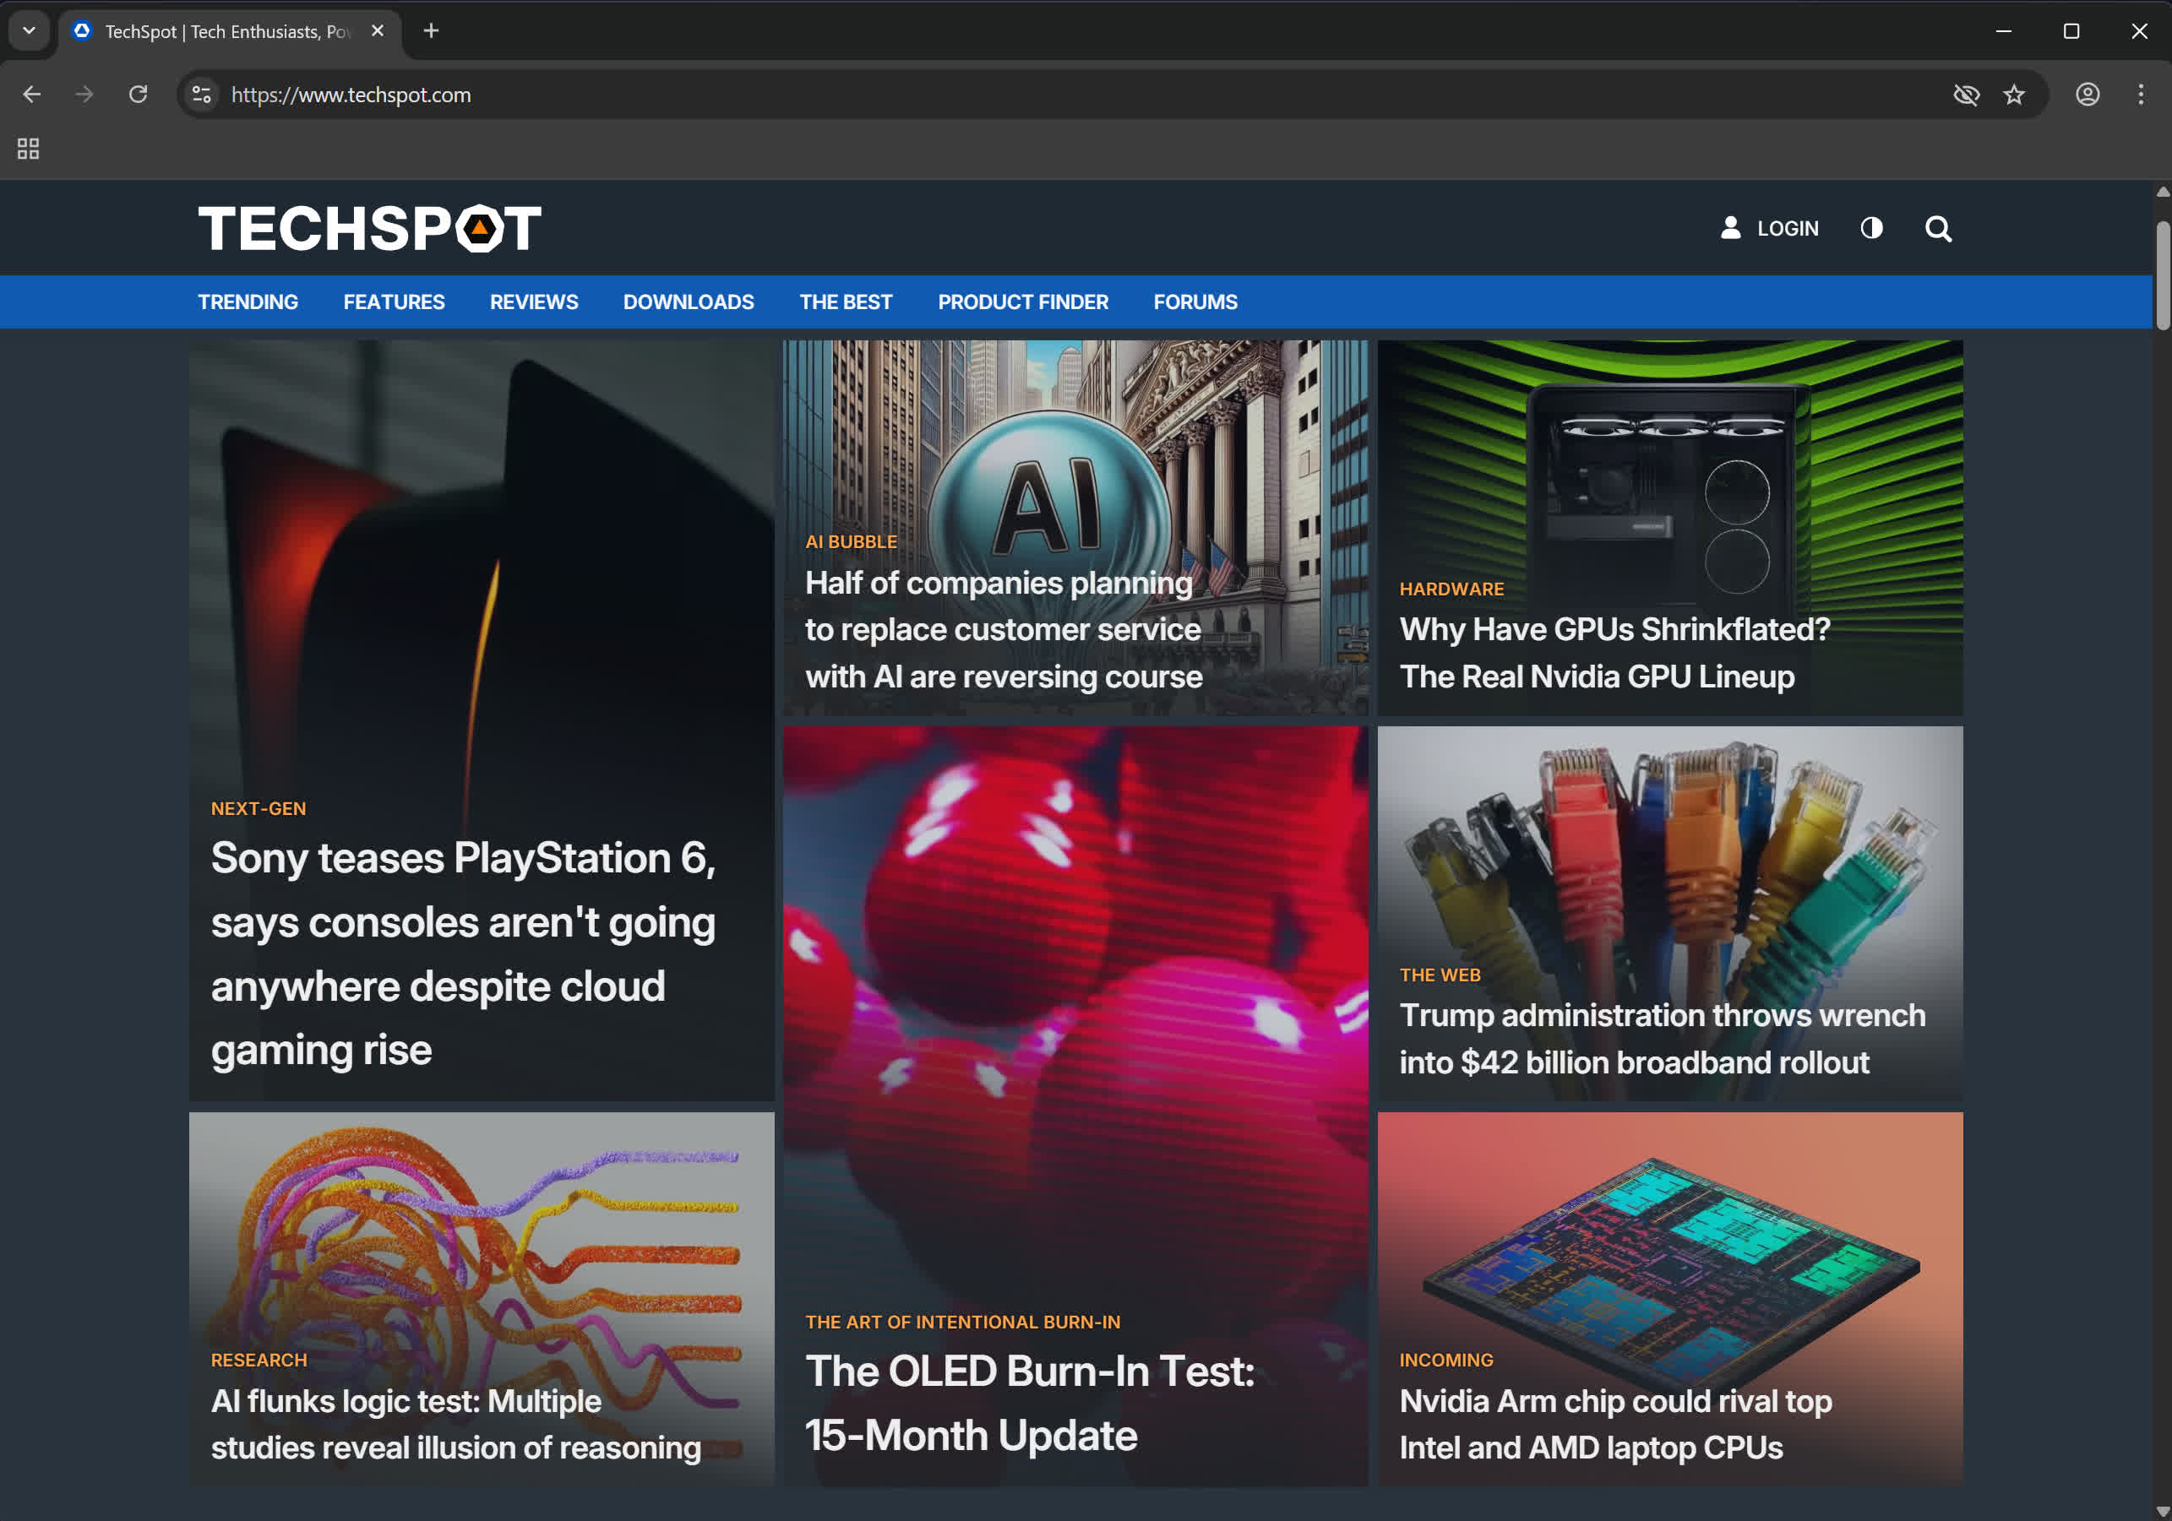Screen dimensions: 2172x1521
Task: Open site information icon in address bar
Action: point(202,95)
